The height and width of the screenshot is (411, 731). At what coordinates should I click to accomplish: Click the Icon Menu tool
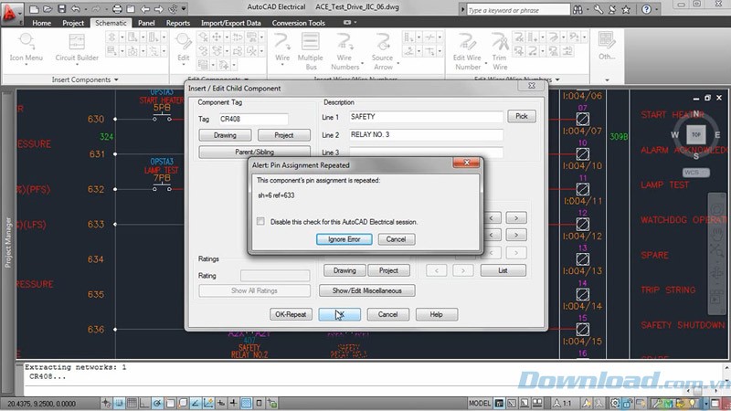tap(26, 47)
